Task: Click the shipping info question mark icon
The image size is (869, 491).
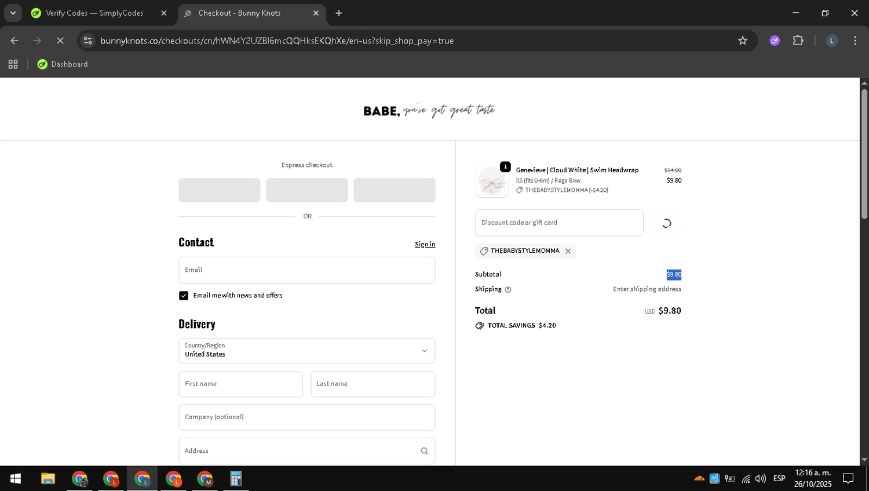Action: click(x=508, y=290)
